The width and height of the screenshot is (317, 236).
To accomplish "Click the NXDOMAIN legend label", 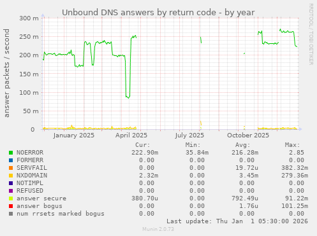I will 32,176.
